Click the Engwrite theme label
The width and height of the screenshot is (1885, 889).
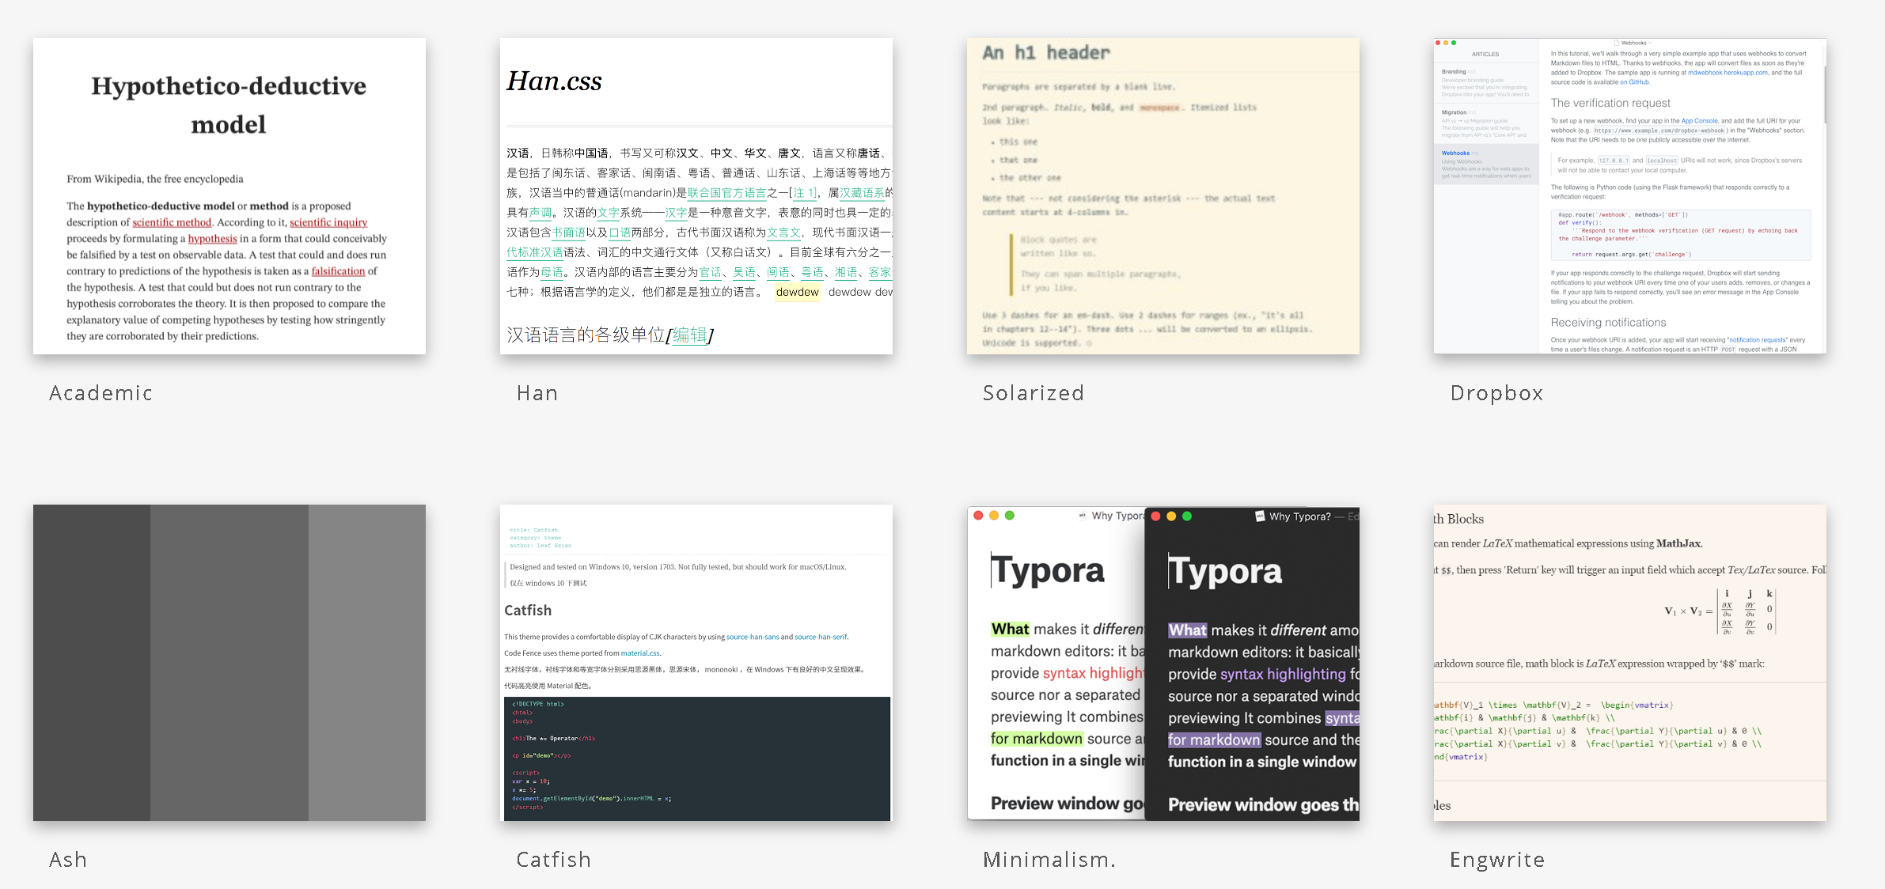point(1496,860)
